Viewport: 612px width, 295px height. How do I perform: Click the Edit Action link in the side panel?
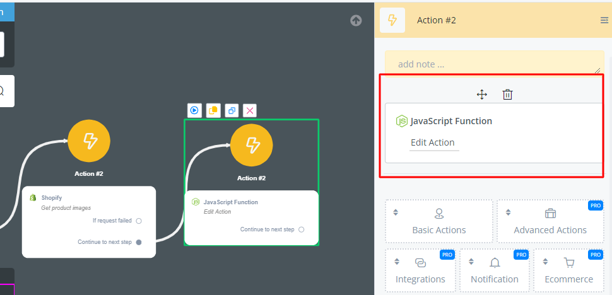click(432, 142)
